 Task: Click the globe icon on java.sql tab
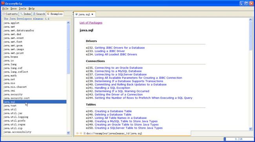click(x=76, y=14)
